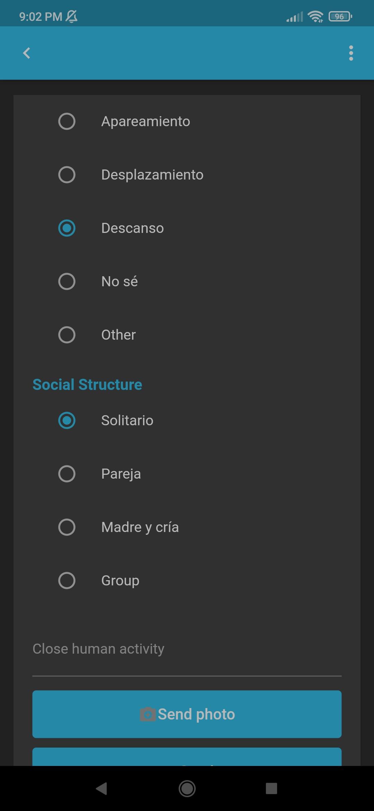Screen dimensions: 374x811
Task: Click the Send photo button
Action: [187, 714]
